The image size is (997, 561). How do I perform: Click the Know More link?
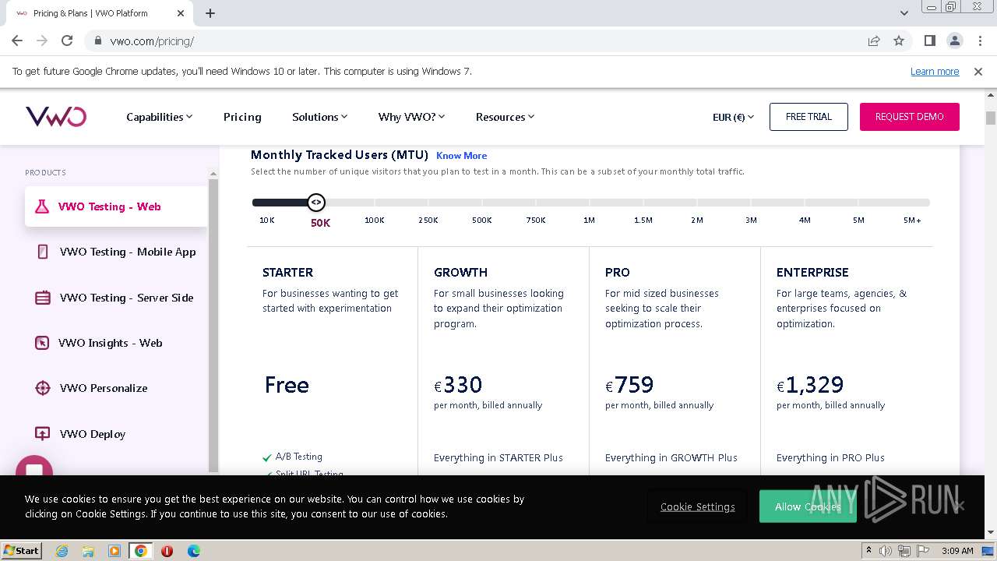coord(461,156)
